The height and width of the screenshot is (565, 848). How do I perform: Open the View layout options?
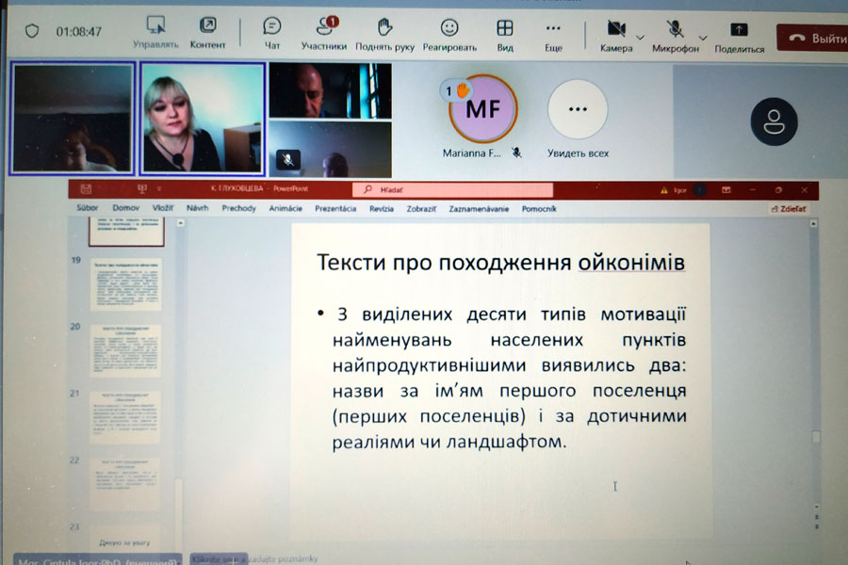click(x=505, y=27)
